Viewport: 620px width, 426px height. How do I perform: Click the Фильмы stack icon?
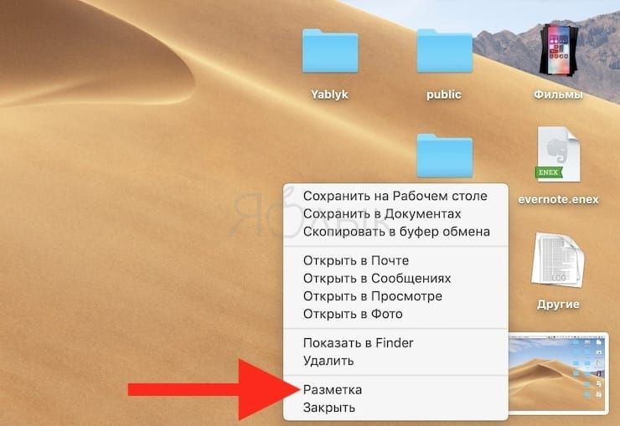tap(559, 49)
